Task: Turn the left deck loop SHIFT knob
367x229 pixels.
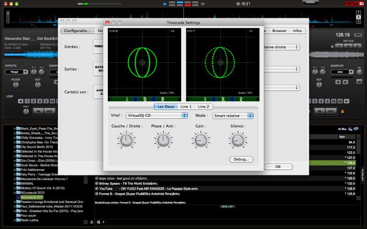Action: tap(26, 112)
